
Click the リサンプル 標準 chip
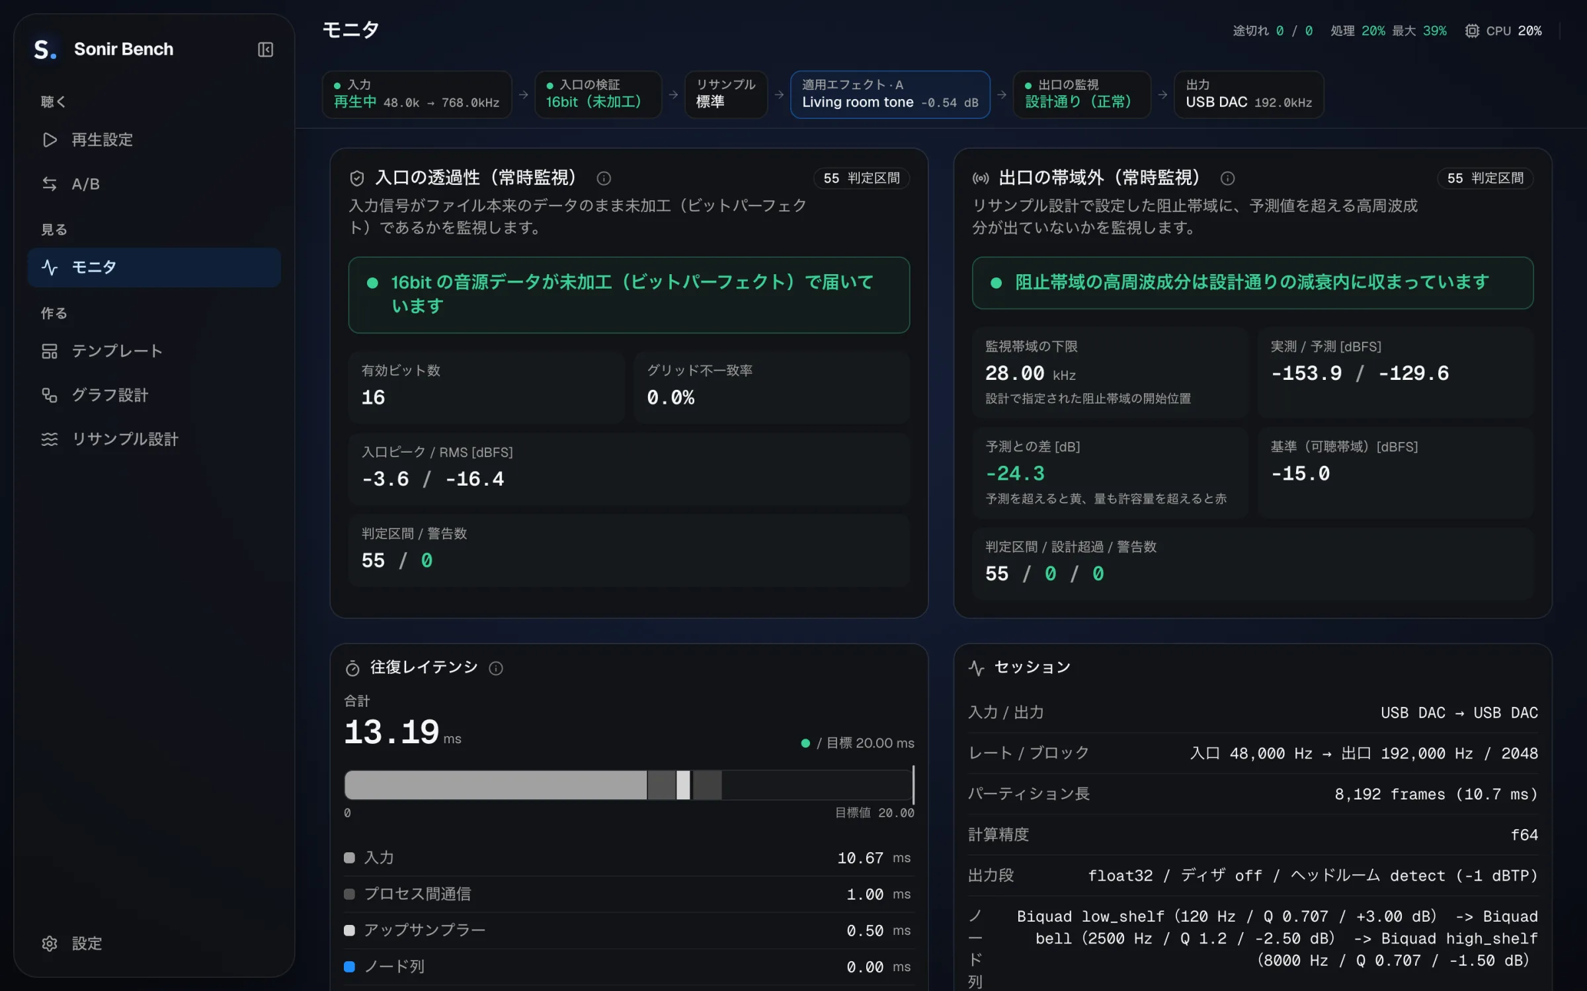pos(725,94)
